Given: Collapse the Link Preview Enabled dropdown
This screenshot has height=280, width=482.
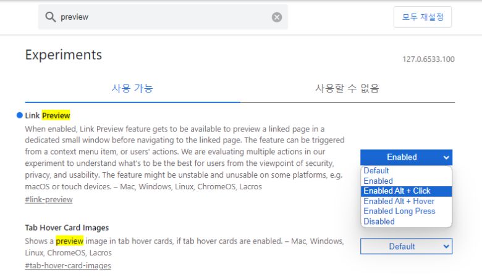Looking at the screenshot, I should coord(406,157).
